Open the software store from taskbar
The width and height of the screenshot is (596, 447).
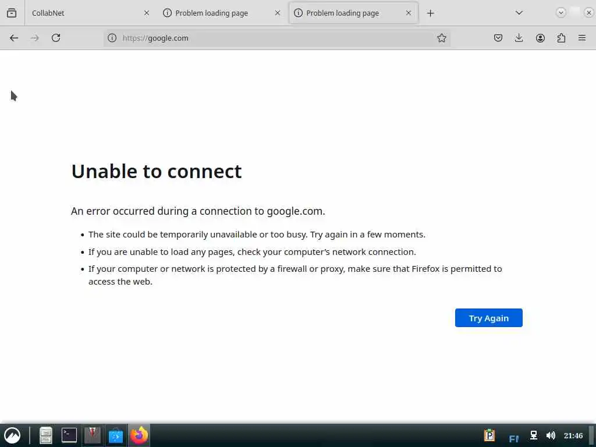pyautogui.click(x=116, y=436)
